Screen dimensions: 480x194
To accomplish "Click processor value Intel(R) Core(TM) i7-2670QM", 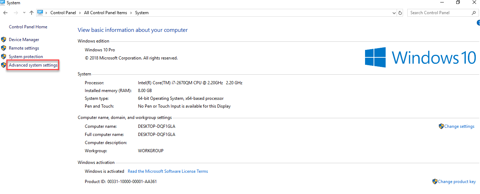I will 190,83.
